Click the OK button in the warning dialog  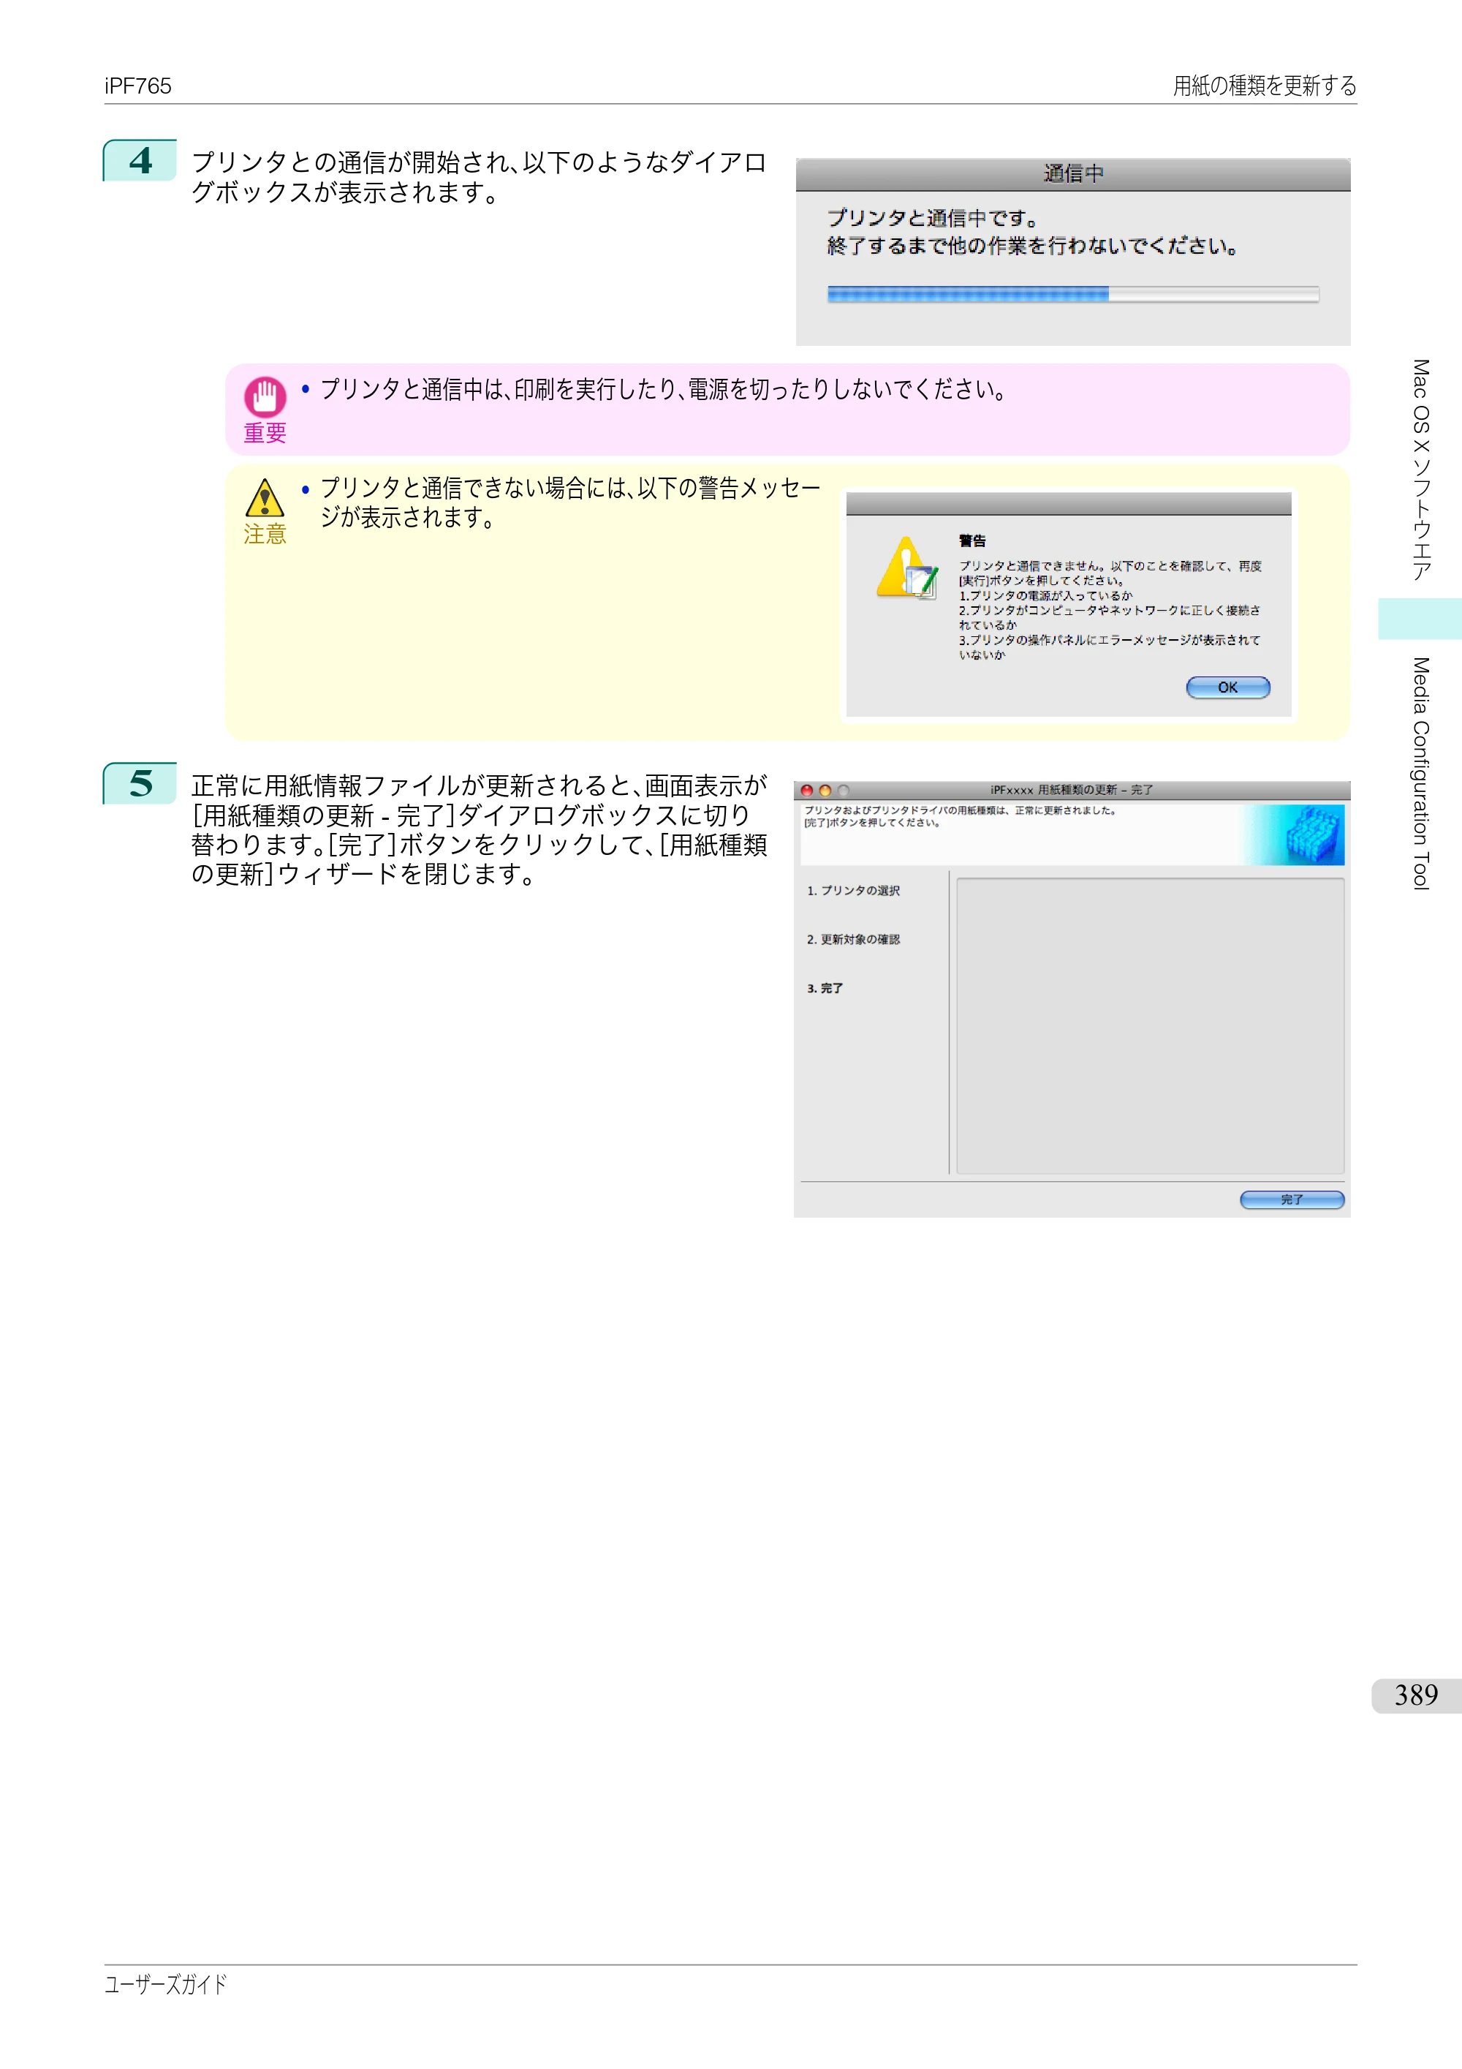click(1228, 687)
